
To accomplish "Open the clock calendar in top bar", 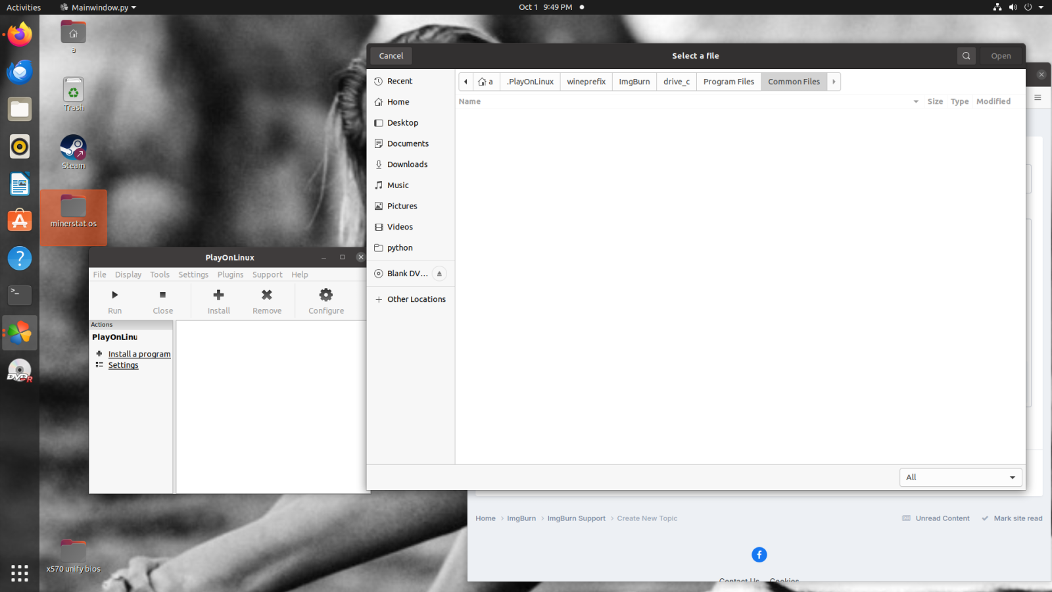I will click(546, 7).
